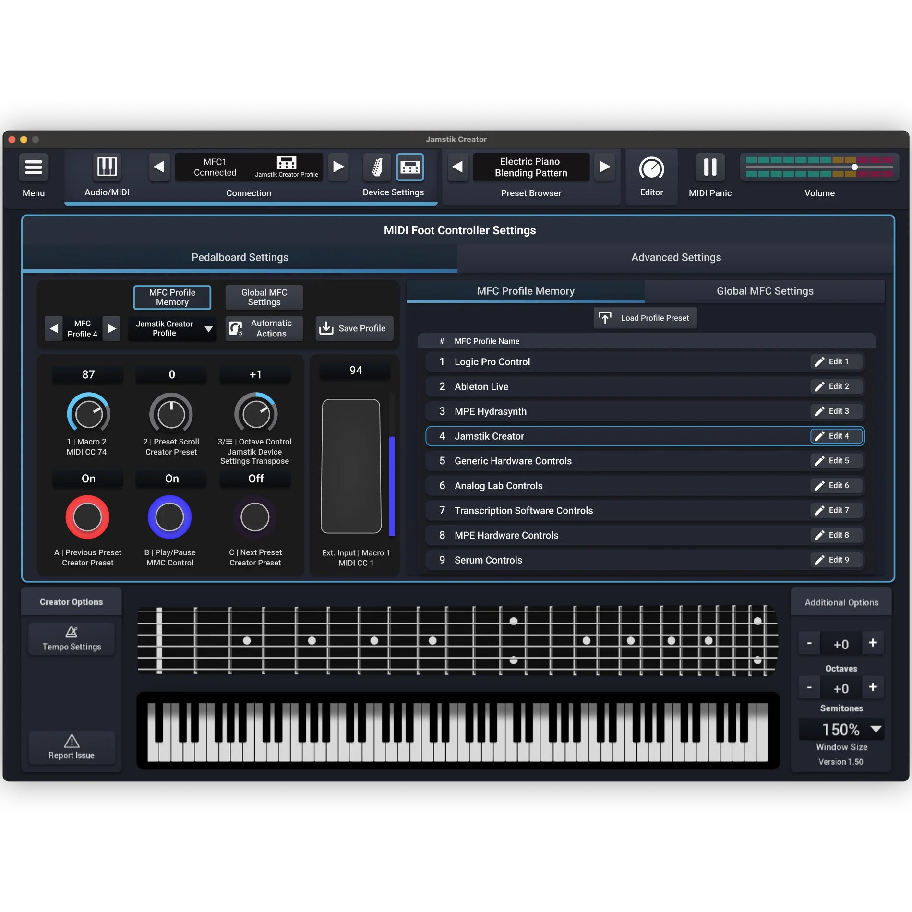Click knob 3 Octave Control
The height and width of the screenshot is (912, 912).
point(256,414)
